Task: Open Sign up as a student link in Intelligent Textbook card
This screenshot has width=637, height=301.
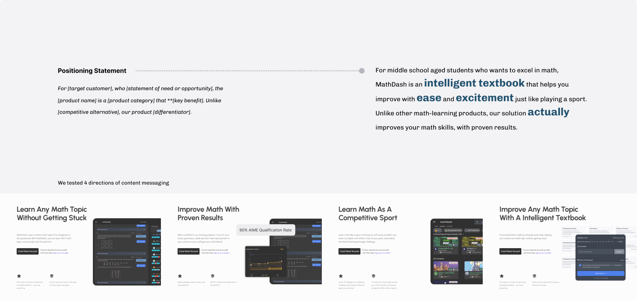Action: coord(543,253)
